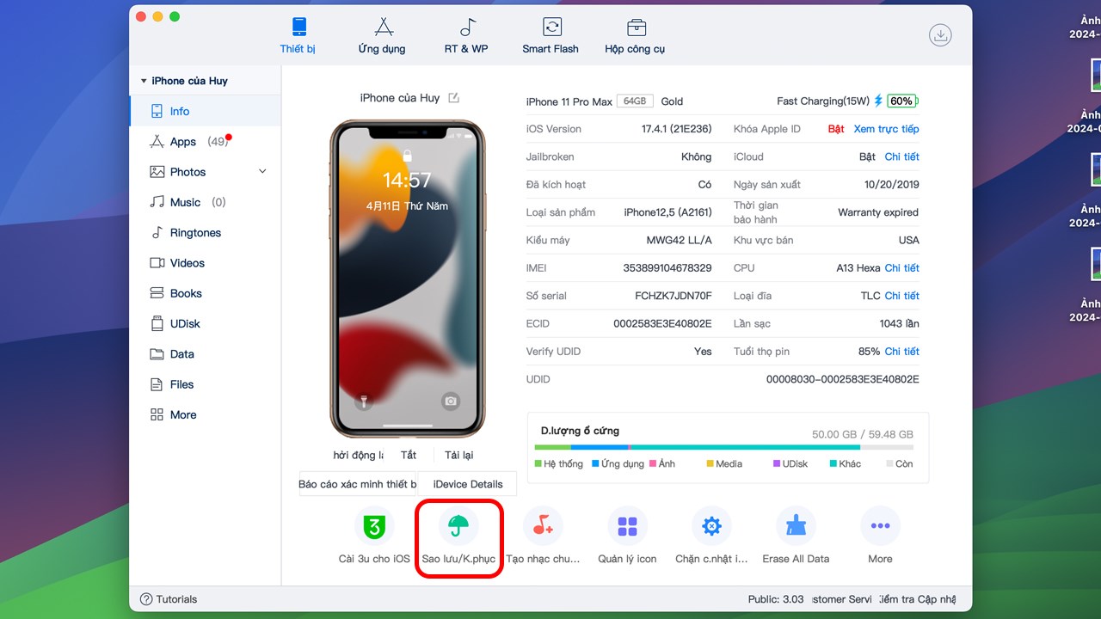Open Ringtones in the sidebar
The width and height of the screenshot is (1101, 619).
[x=205, y=233]
